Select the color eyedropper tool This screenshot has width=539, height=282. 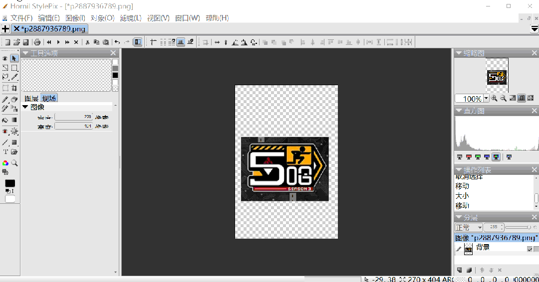[14, 77]
